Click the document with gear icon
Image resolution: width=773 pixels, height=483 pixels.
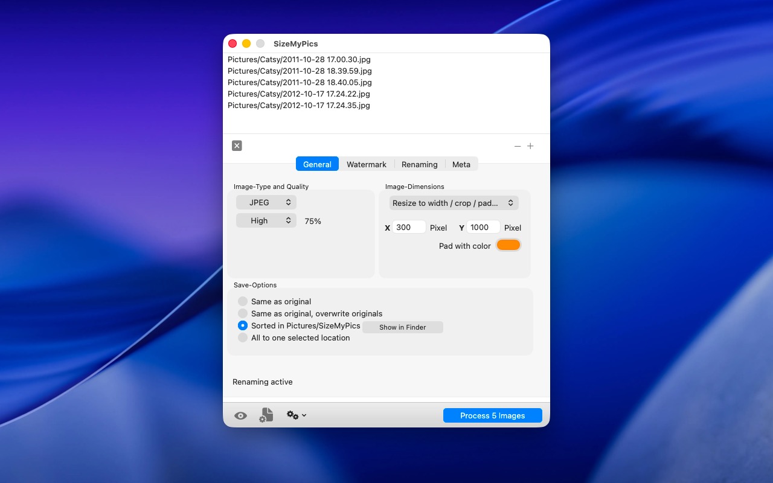(266, 415)
